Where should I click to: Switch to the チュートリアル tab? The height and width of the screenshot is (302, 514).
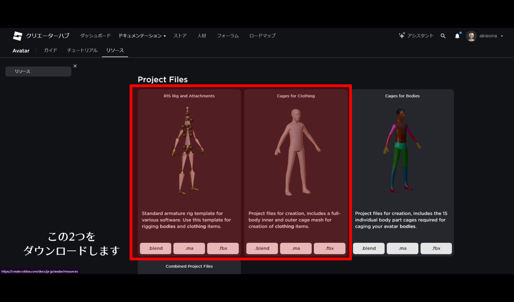[82, 50]
